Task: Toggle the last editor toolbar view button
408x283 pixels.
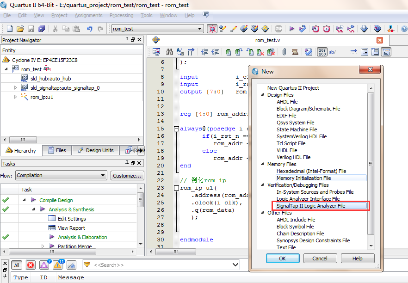Action: tap(386, 52)
